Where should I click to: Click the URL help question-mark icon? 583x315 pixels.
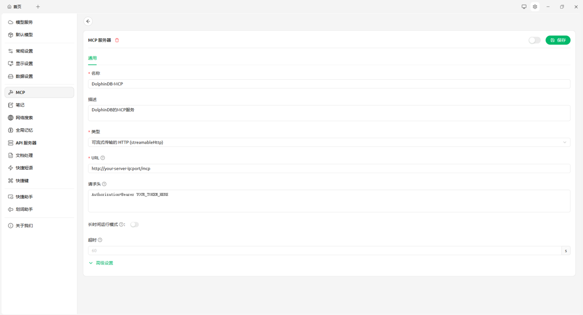point(102,158)
